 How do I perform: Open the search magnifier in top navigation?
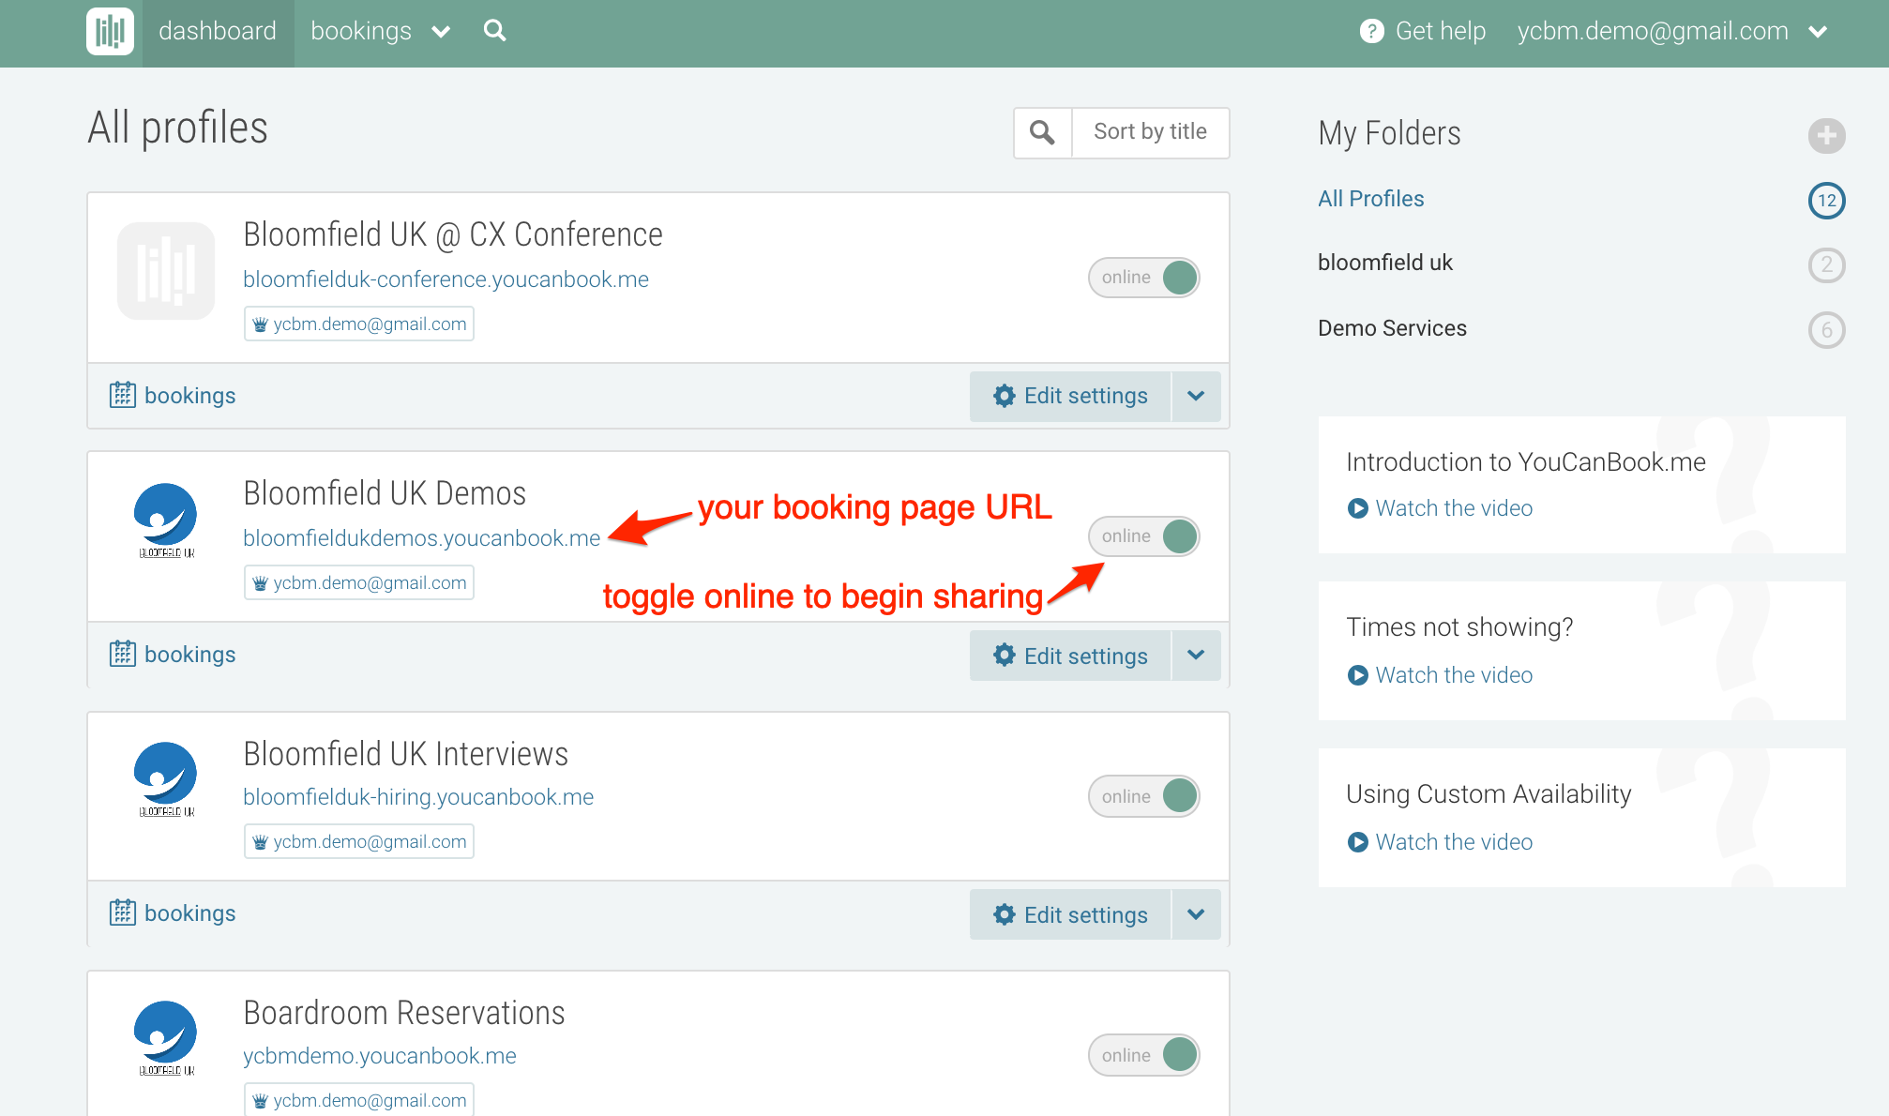[x=494, y=31]
